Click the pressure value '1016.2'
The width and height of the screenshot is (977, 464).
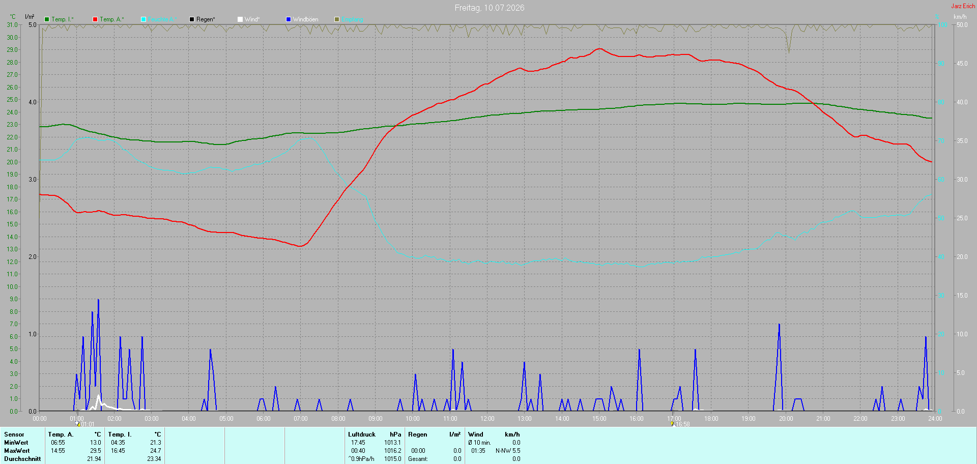click(x=393, y=451)
